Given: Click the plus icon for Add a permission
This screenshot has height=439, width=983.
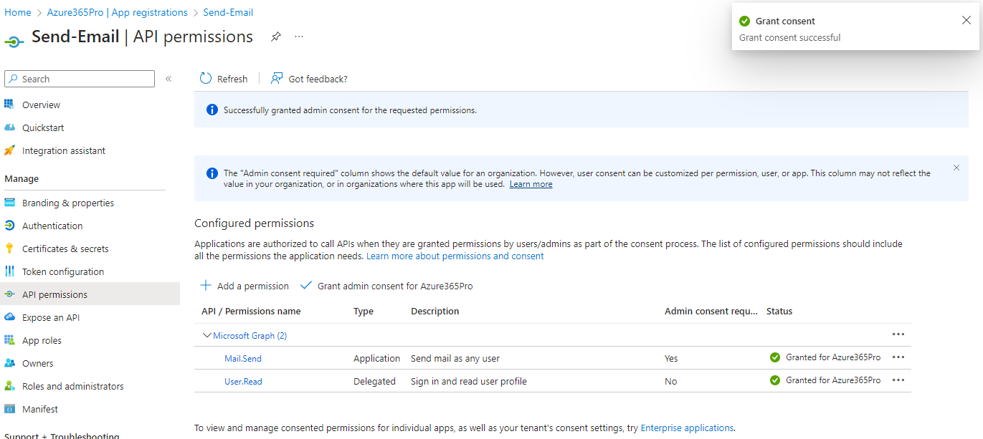Looking at the screenshot, I should click(x=206, y=286).
